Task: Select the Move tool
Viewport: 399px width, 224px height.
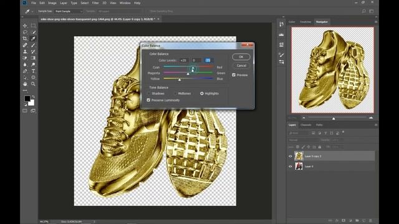Action: pos(25,26)
